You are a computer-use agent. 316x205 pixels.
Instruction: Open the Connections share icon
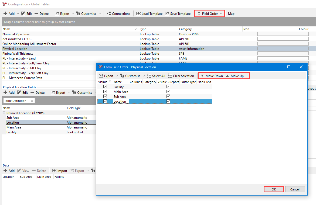(x=109, y=13)
